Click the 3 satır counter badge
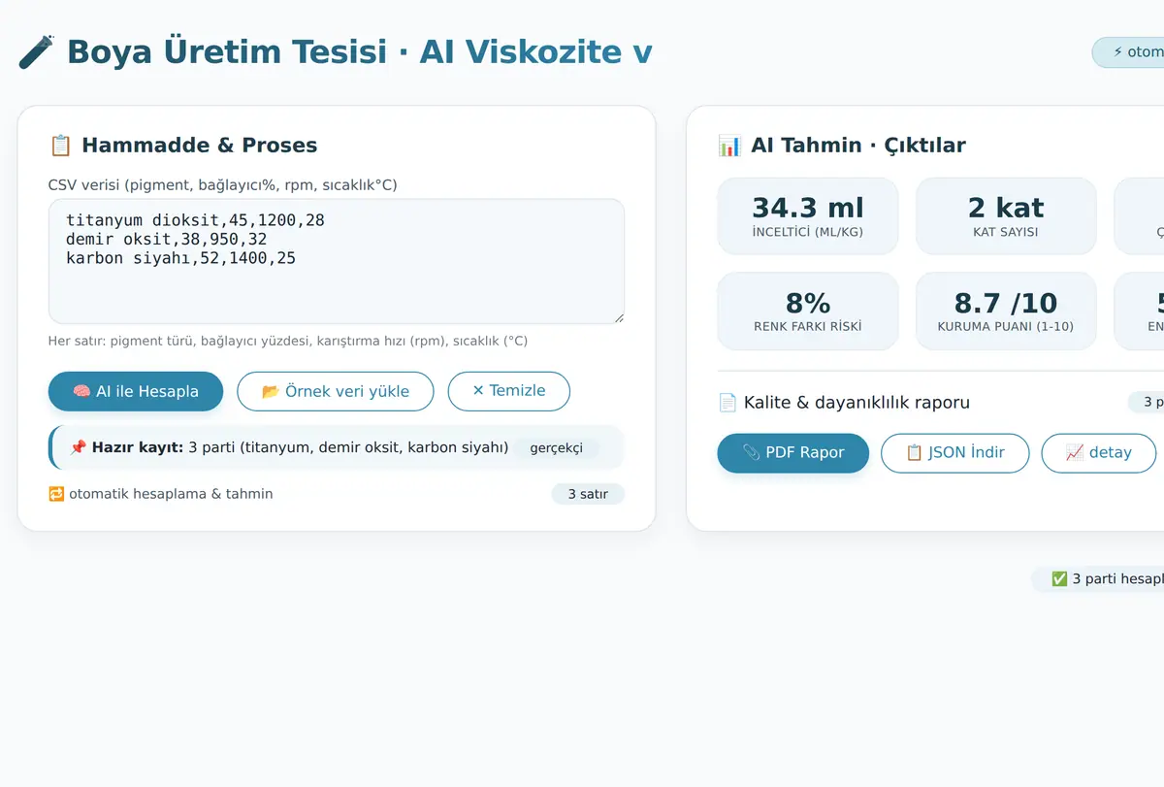Viewport: 1164px width, 787px height. (588, 494)
